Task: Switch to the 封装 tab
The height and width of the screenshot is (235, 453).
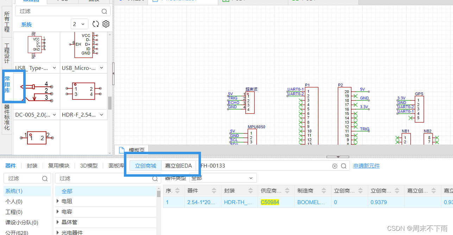Action: 32,166
